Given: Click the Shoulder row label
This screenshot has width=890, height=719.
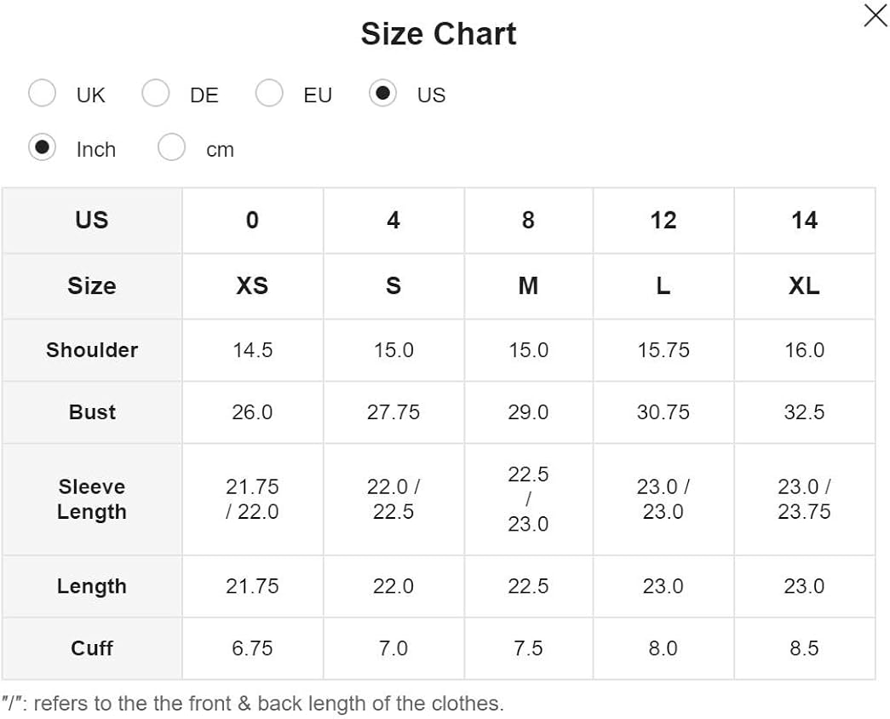Looking at the screenshot, I should (92, 350).
